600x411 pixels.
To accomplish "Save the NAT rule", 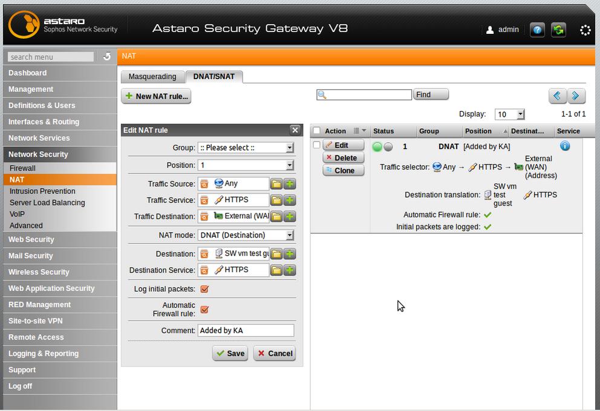I will (x=230, y=353).
